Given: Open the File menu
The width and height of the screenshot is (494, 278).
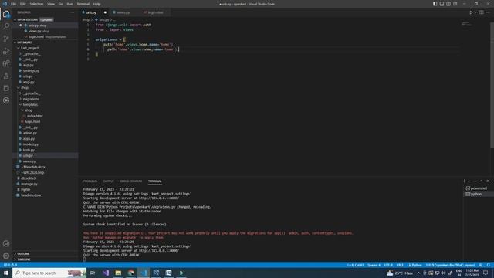Looking at the screenshot, I should pyautogui.click(x=13, y=4).
